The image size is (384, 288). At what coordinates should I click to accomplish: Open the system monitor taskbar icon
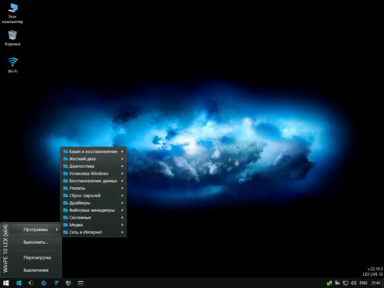pyautogui.click(x=68, y=283)
